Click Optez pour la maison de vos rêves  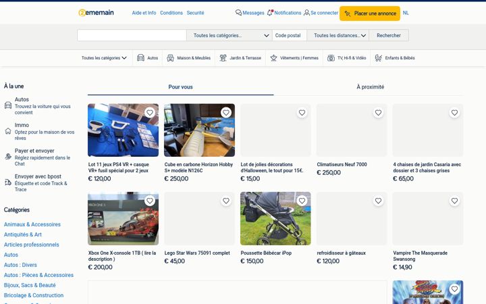tap(45, 135)
